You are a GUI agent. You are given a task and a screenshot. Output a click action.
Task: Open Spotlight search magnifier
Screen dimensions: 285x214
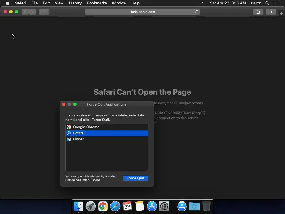point(267,3)
